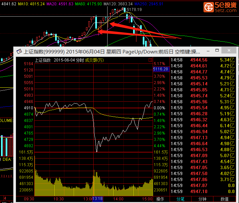Click the 10:30 time axis label
Viewport: 239px width, 203px height.
point(58,199)
